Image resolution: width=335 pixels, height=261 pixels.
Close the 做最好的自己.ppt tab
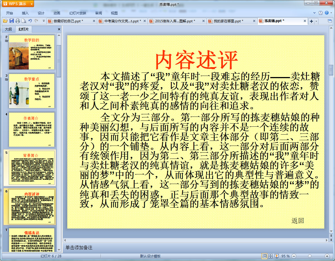94,21
